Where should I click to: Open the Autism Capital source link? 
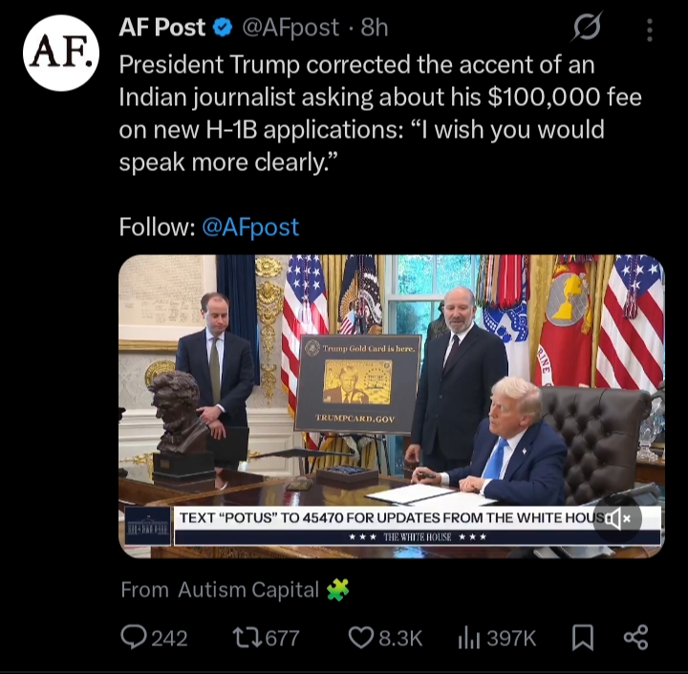click(x=248, y=590)
